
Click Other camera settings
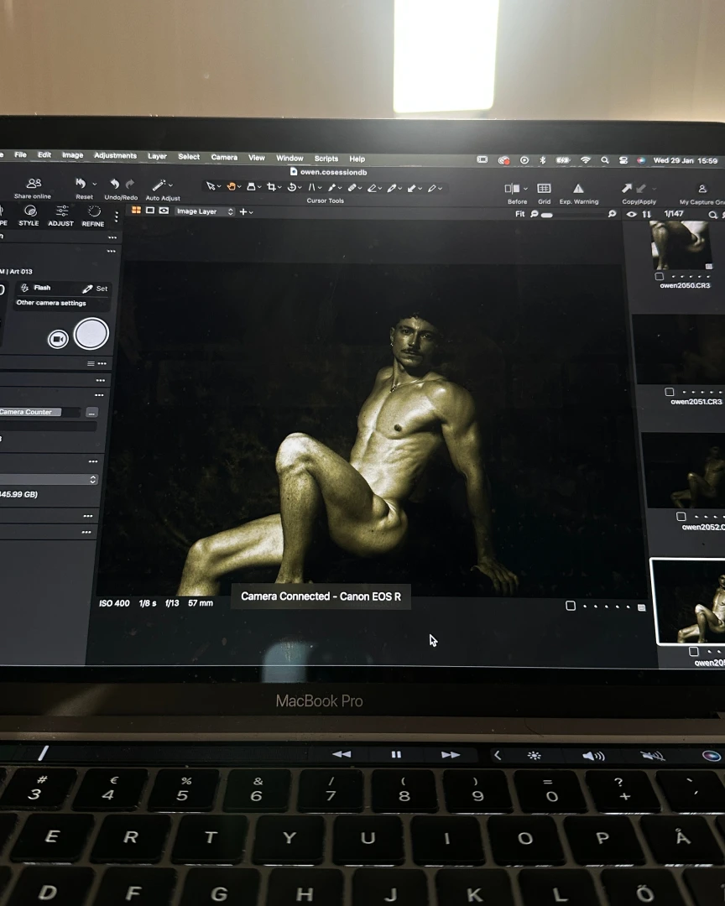[51, 303]
